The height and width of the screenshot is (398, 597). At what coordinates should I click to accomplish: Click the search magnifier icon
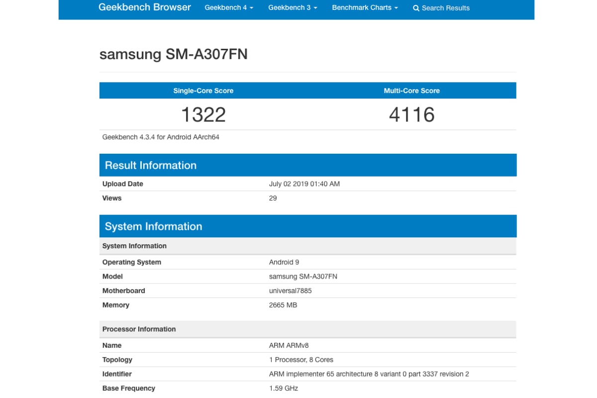416,8
